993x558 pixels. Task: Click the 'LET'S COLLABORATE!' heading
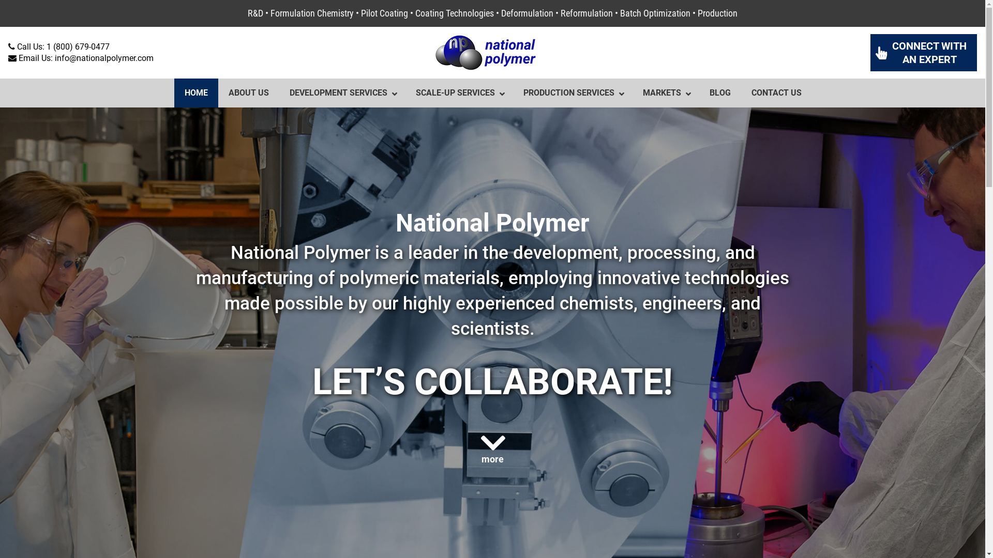pos(492,382)
